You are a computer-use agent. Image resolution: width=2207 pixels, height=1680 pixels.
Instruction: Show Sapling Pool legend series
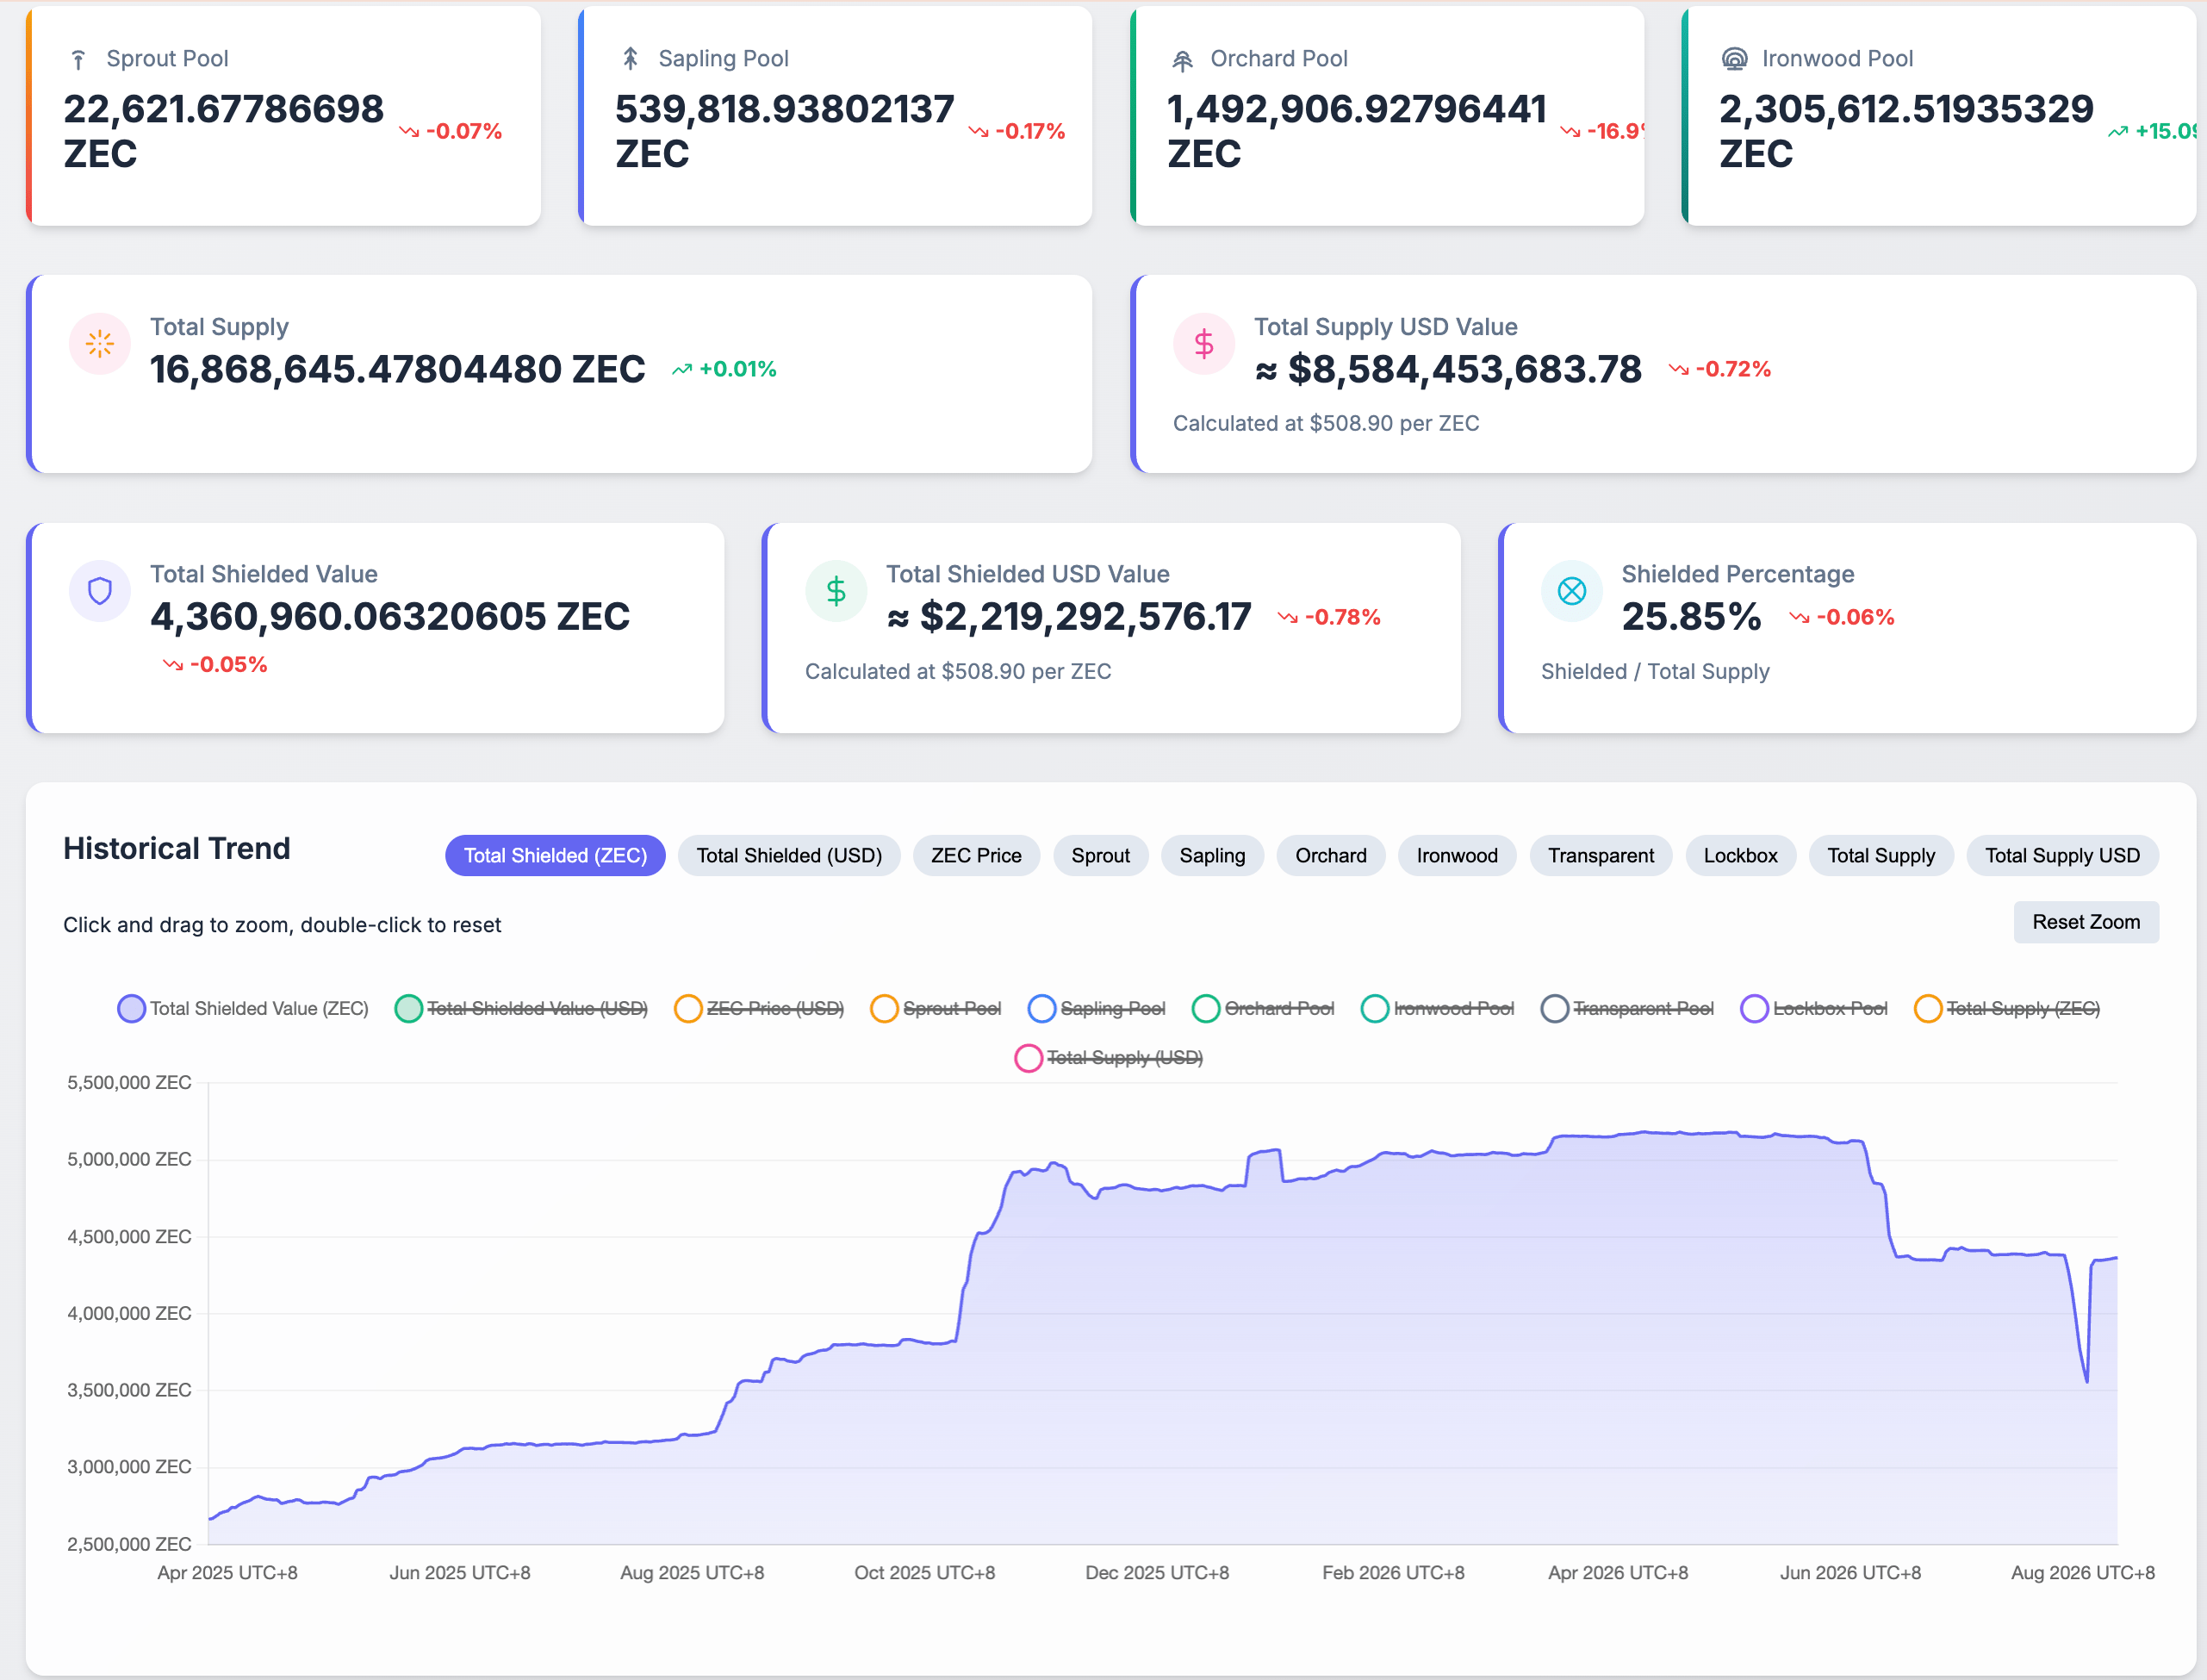(x=1096, y=1008)
